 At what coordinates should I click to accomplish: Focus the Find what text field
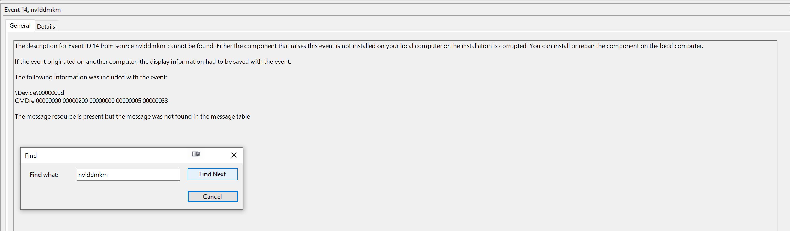(x=128, y=175)
